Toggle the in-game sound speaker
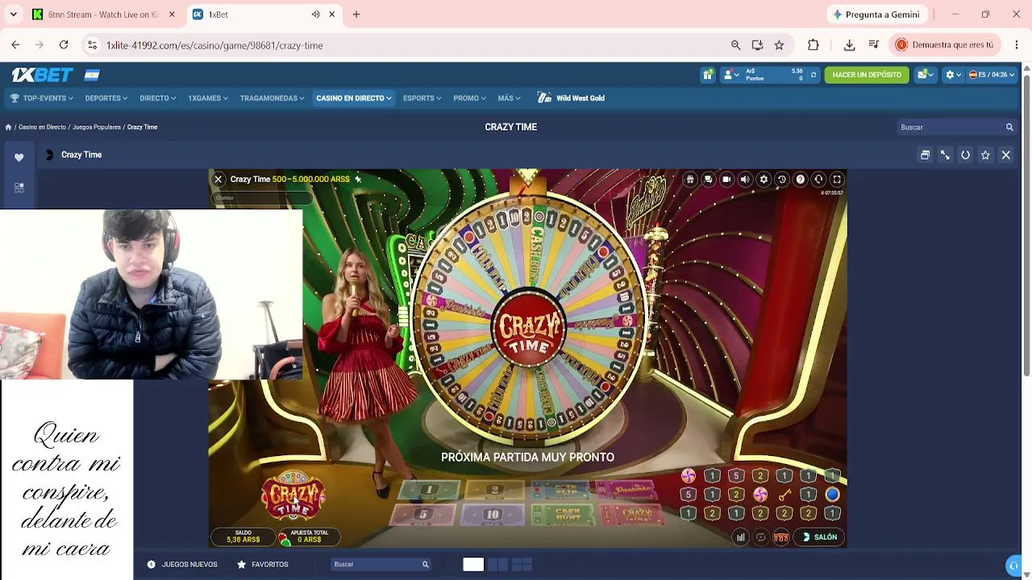 745,180
